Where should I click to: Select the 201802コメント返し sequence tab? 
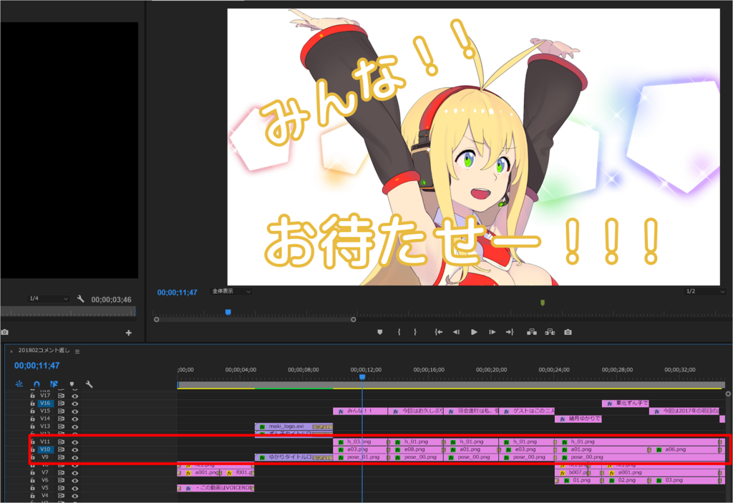click(x=44, y=351)
